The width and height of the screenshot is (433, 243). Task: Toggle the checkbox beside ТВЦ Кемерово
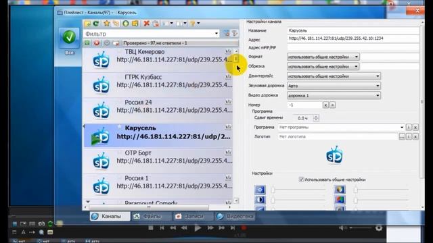pyautogui.click(x=119, y=51)
